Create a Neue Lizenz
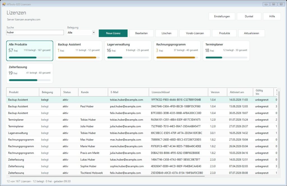 pos(113,33)
